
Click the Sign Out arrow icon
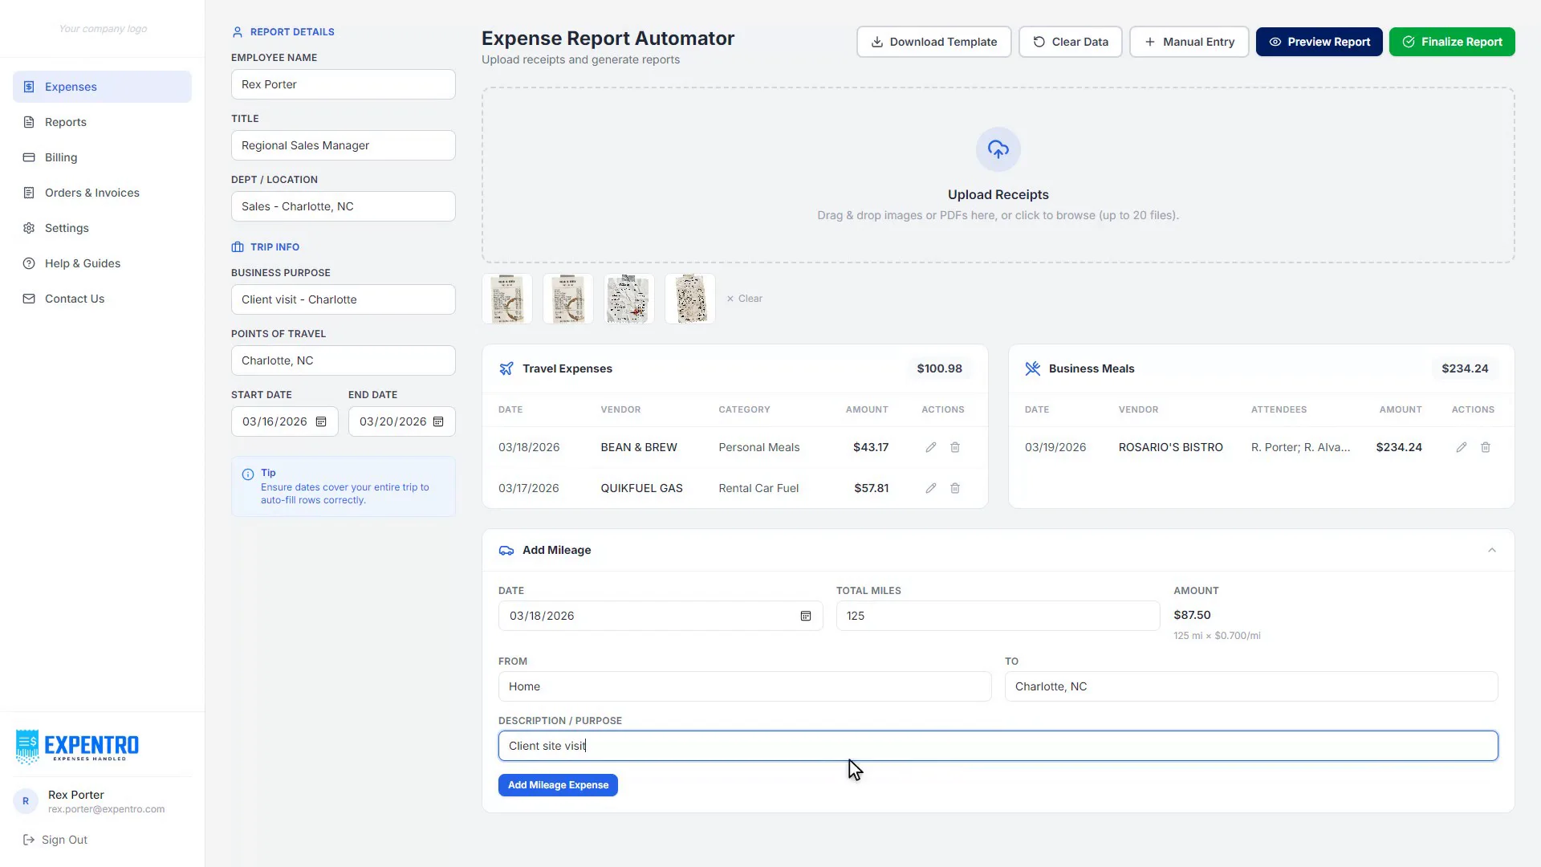coord(29,840)
